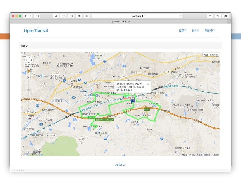Open the Top Sites grid icon
Screen dimensions: 241x180
pyautogui.click(x=63, y=16)
